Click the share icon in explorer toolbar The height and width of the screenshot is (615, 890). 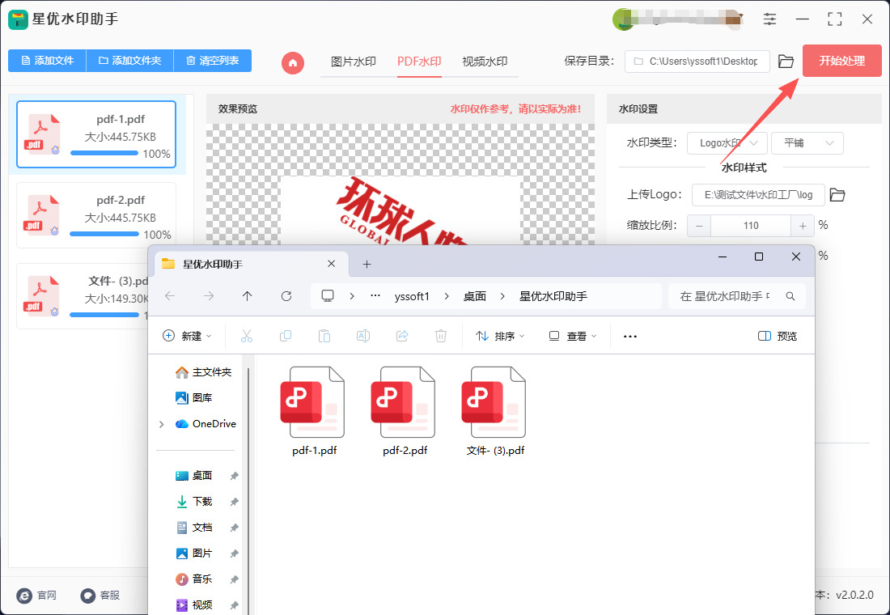[x=402, y=336]
